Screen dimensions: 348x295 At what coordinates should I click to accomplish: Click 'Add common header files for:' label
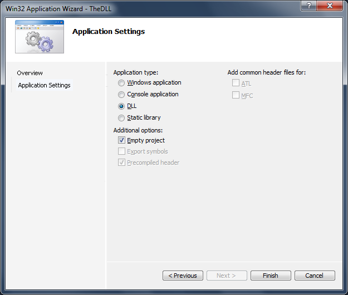coord(267,72)
